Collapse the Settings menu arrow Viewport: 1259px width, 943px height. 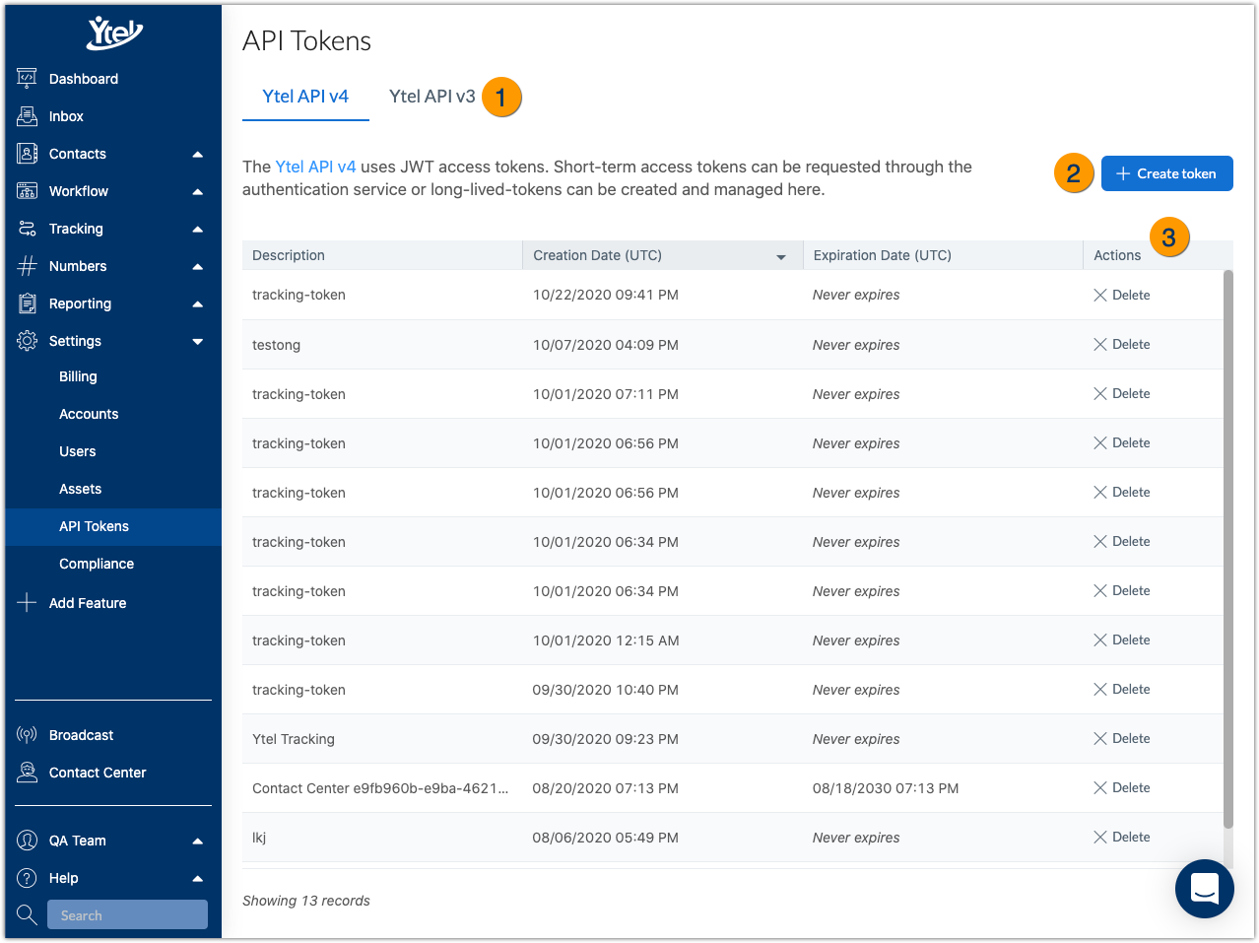tap(197, 342)
